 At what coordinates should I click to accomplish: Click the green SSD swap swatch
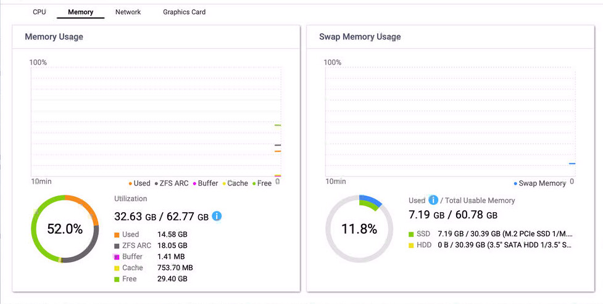(x=411, y=234)
